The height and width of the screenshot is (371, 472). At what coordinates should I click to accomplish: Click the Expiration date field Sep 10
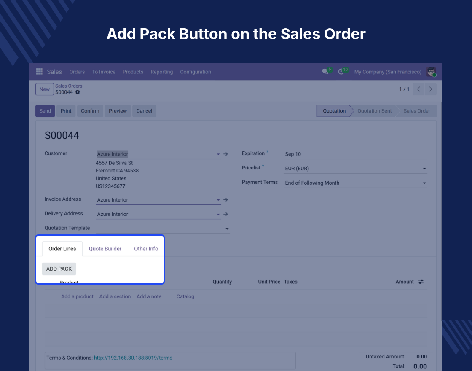pyautogui.click(x=355, y=154)
